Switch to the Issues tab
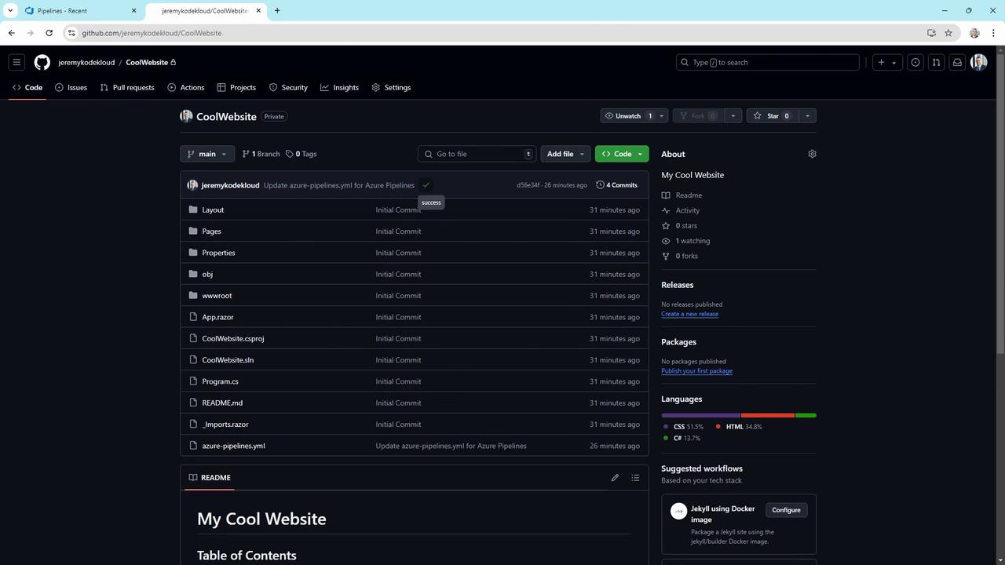Viewport: 1005px width, 565px height. 71,87
